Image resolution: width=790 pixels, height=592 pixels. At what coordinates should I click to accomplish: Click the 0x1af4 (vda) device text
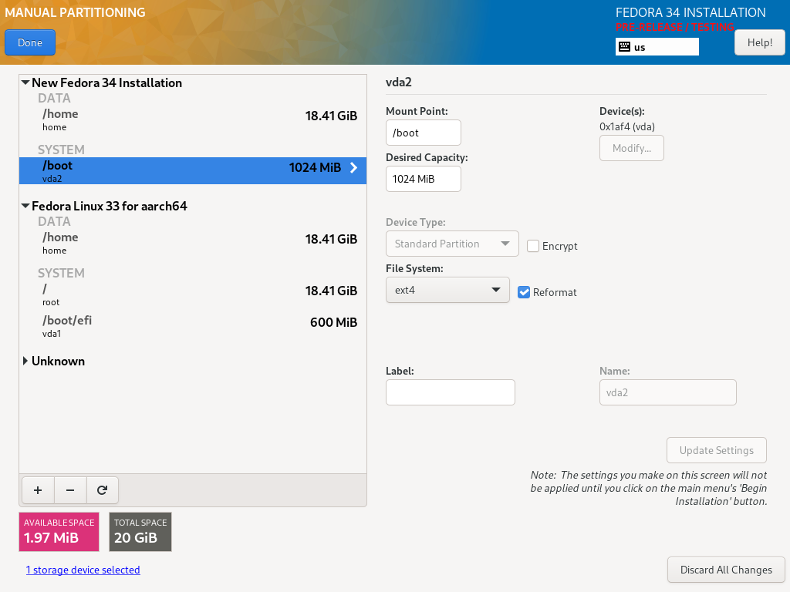point(627,127)
